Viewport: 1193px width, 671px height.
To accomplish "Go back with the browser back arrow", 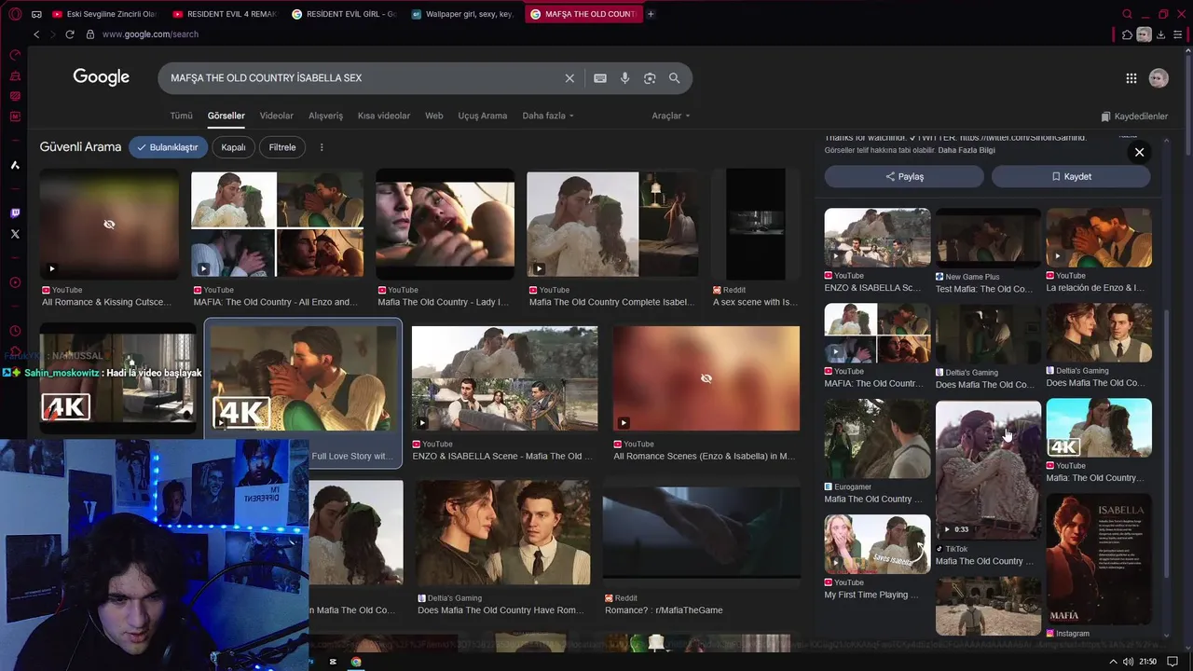I will click(36, 34).
